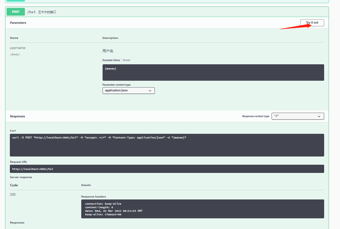
Task: Click the (body) label under username
Action: (x=15, y=54)
